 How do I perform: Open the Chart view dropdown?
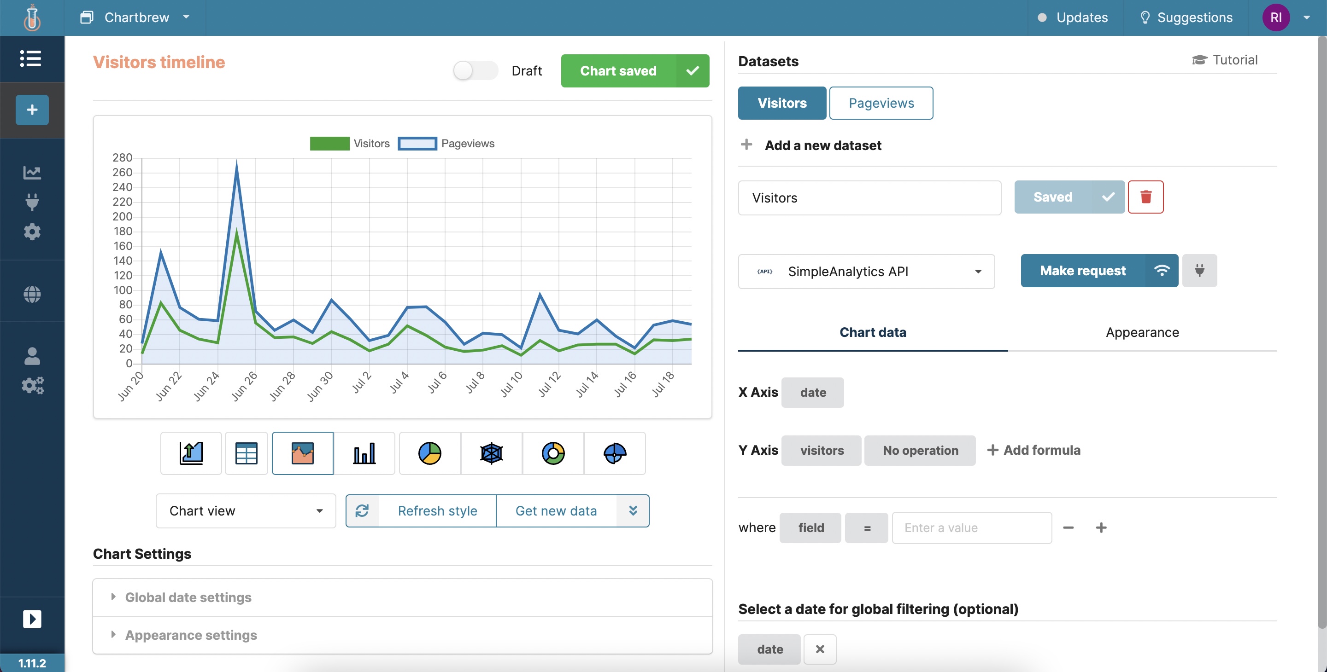coord(246,511)
